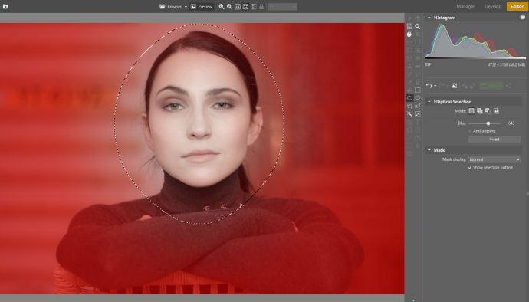Viewport: 529px width, 302px height.
Task: Expand the toolbox overflow arrow at bottom
Action: (414, 300)
